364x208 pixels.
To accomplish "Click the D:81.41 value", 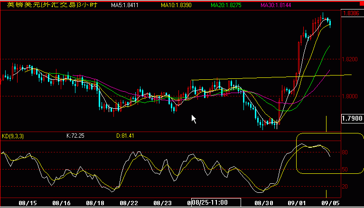I will pyautogui.click(x=125, y=136).
